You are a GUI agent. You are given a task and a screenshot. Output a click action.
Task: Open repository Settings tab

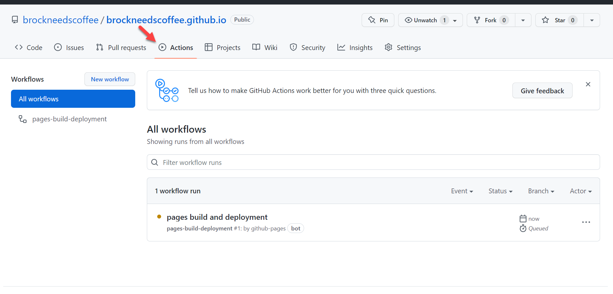tap(403, 47)
